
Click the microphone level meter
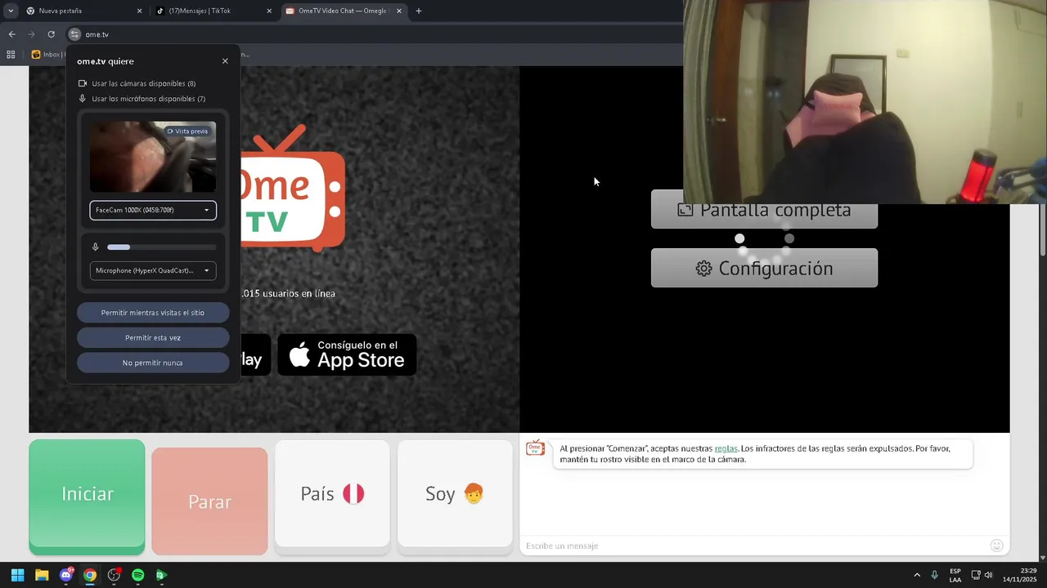coord(162,247)
